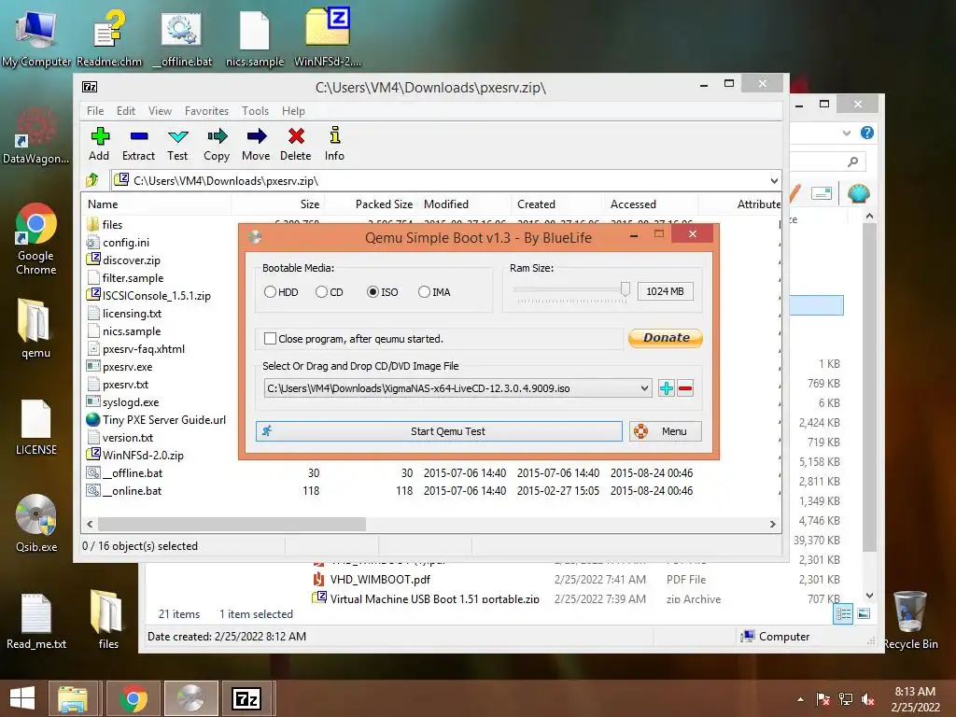The width and height of the screenshot is (956, 717).
Task: Expand the 7-Zip address bar dropdown arrow
Action: [x=774, y=180]
